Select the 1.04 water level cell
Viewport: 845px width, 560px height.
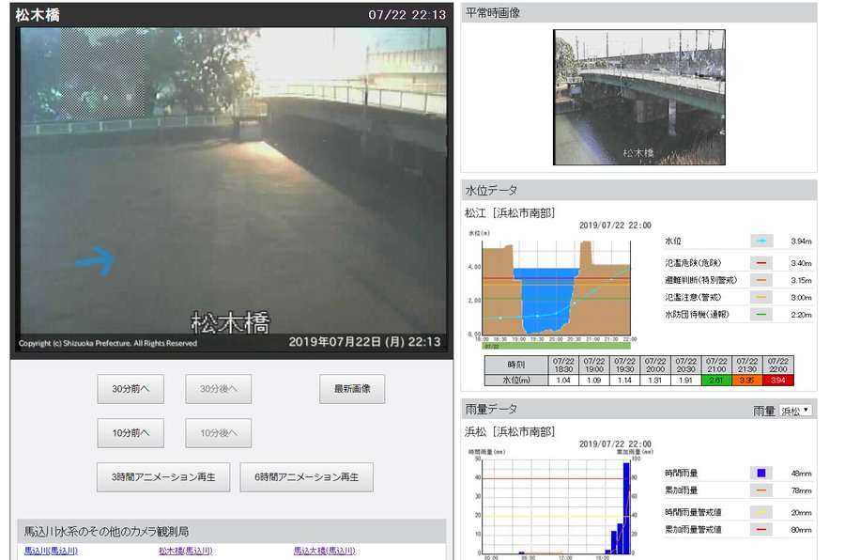pyautogui.click(x=563, y=381)
